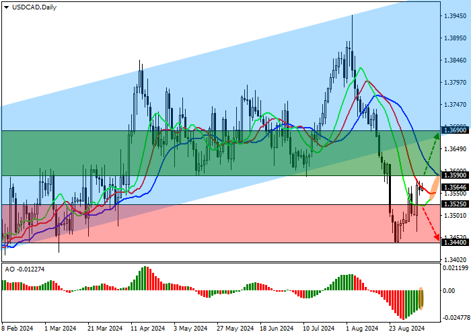
Task: Select the AO scale value 0.021199
Action: (456, 268)
